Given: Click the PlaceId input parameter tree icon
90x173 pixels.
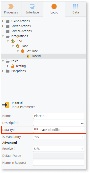Looking at the screenshot, I should pos(27,56).
